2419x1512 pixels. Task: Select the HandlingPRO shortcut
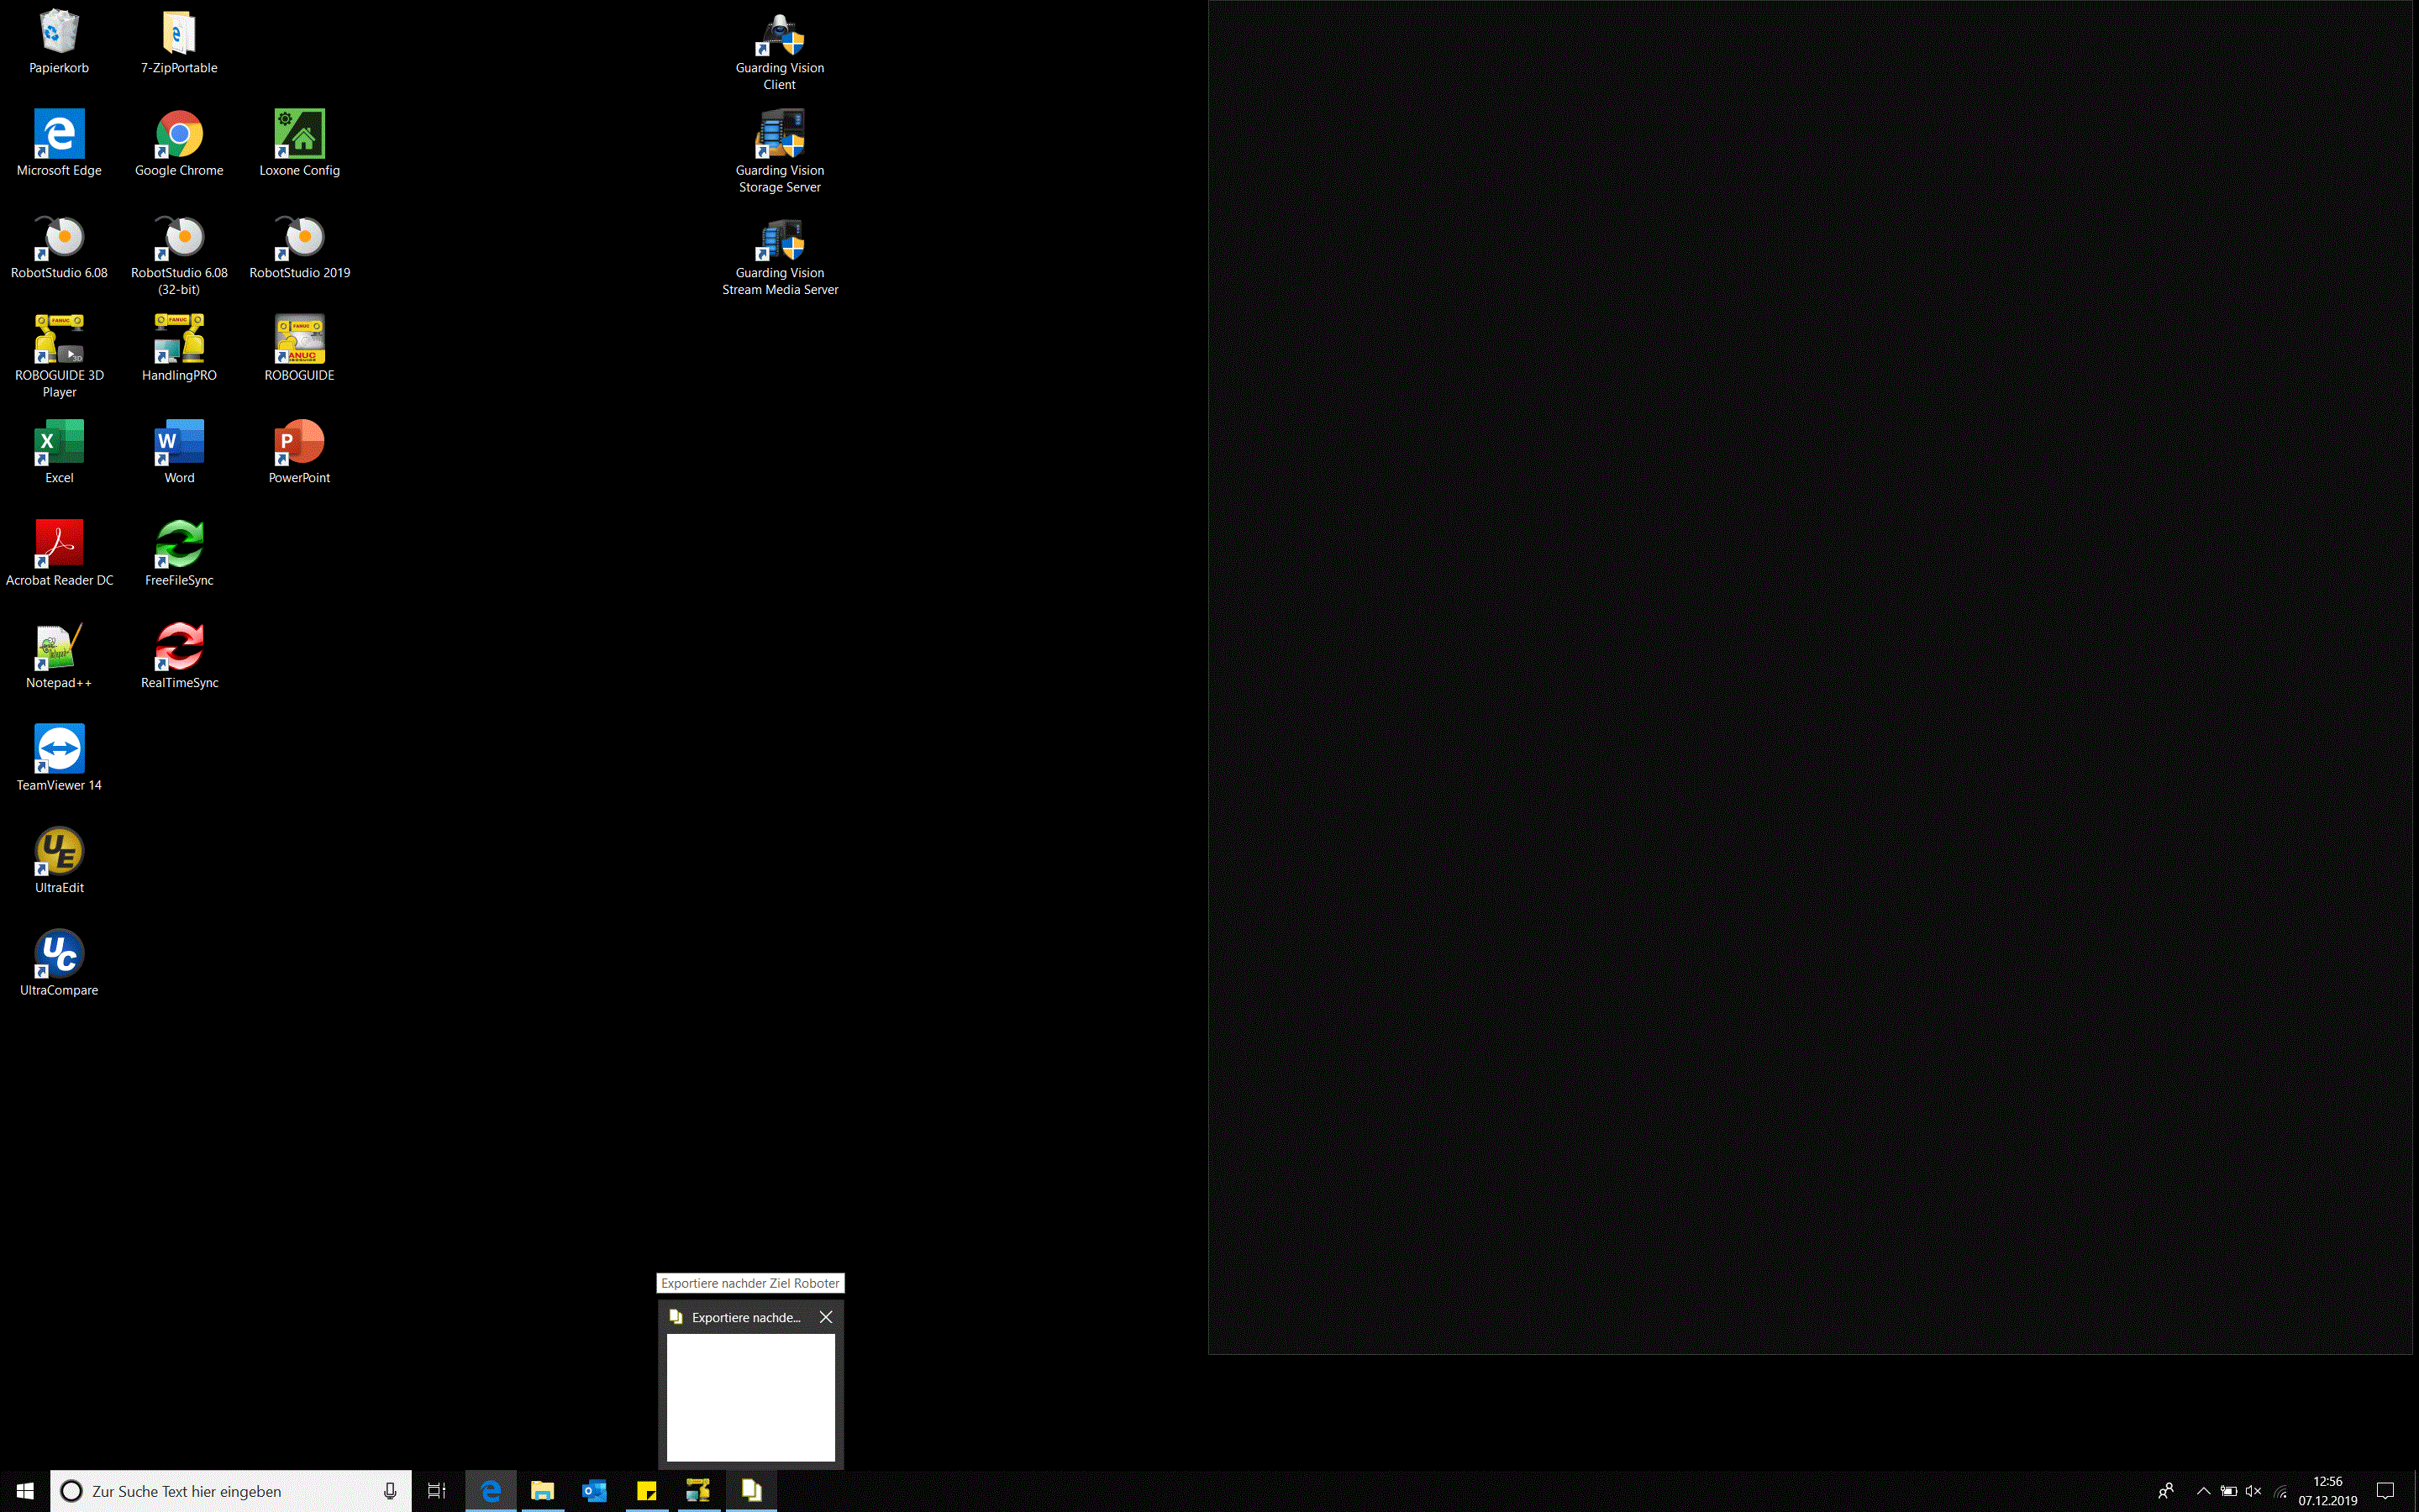click(x=179, y=349)
